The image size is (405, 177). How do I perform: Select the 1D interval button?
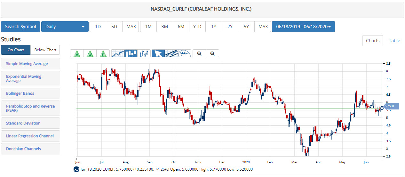coord(98,27)
